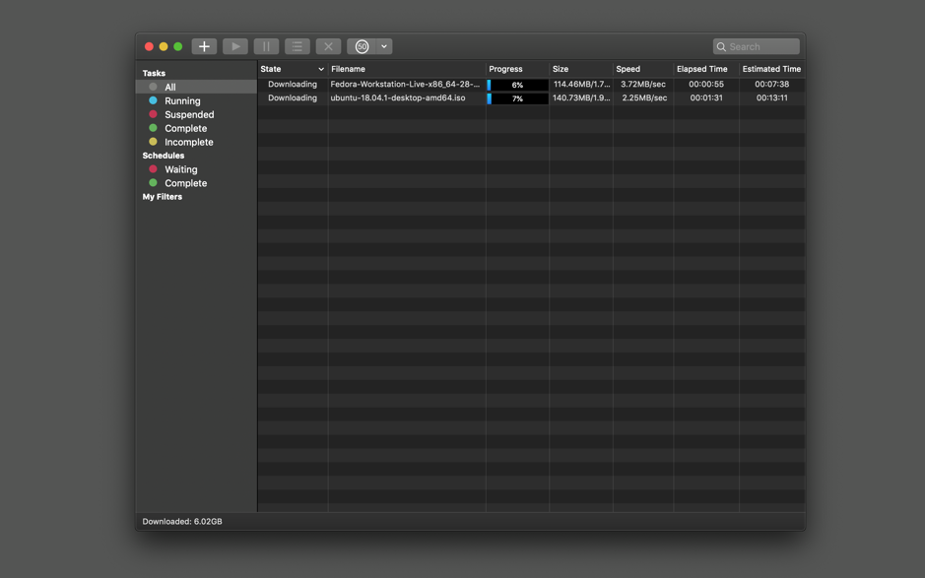Expand the My Filters section
The image size is (925, 578).
[164, 196]
